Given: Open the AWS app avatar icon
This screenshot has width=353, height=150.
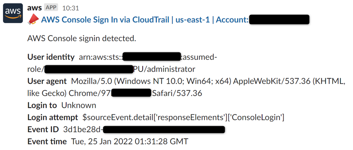Looking at the screenshot, I should coord(13,13).
